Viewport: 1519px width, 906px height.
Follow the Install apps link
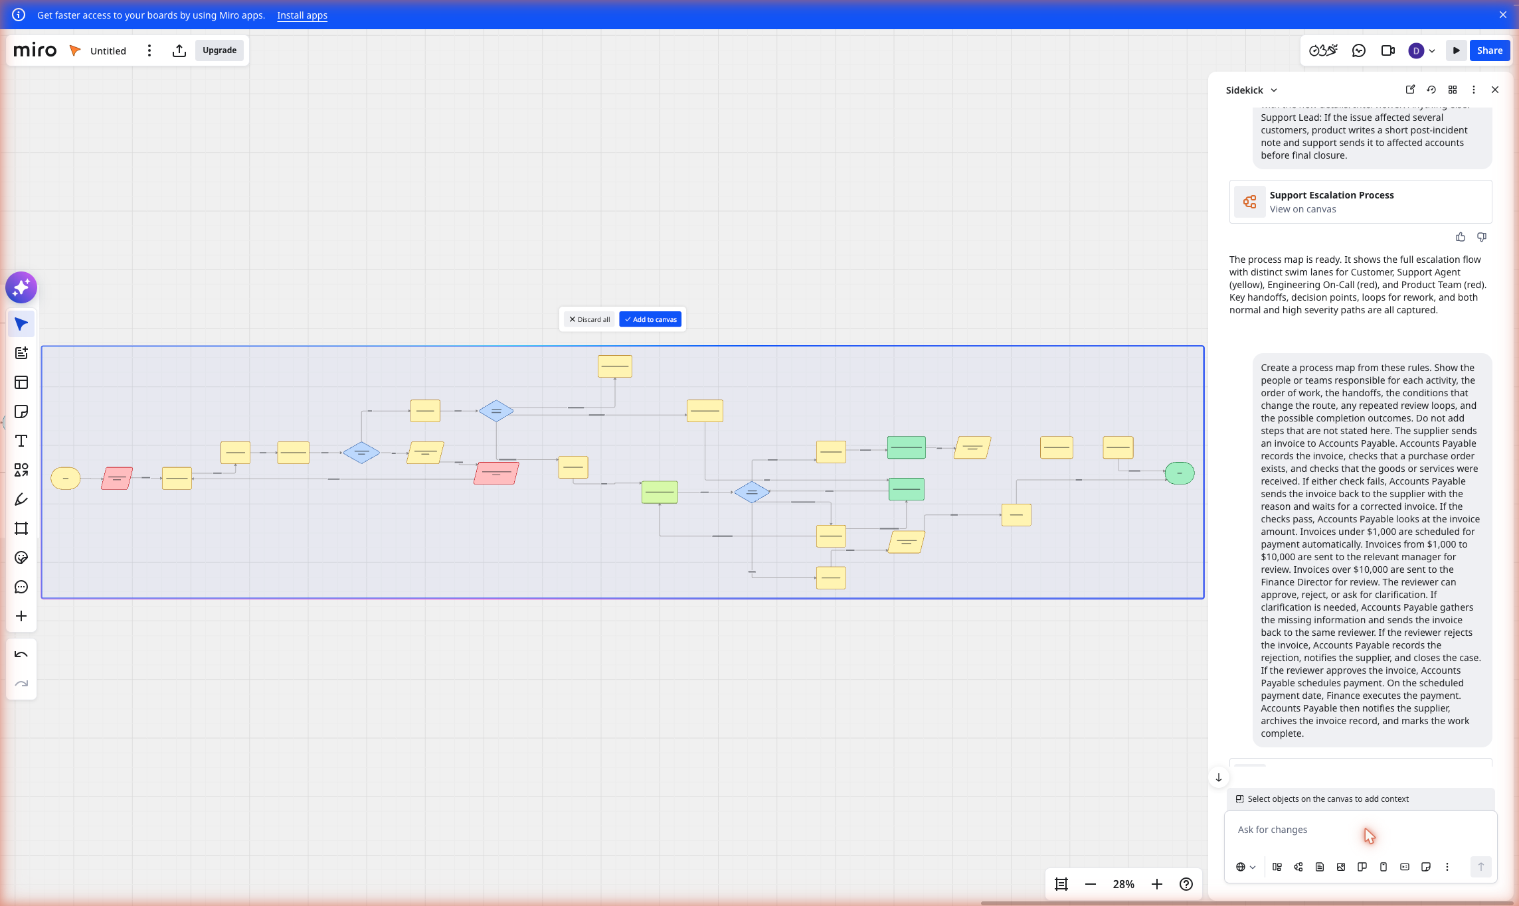tap(302, 15)
